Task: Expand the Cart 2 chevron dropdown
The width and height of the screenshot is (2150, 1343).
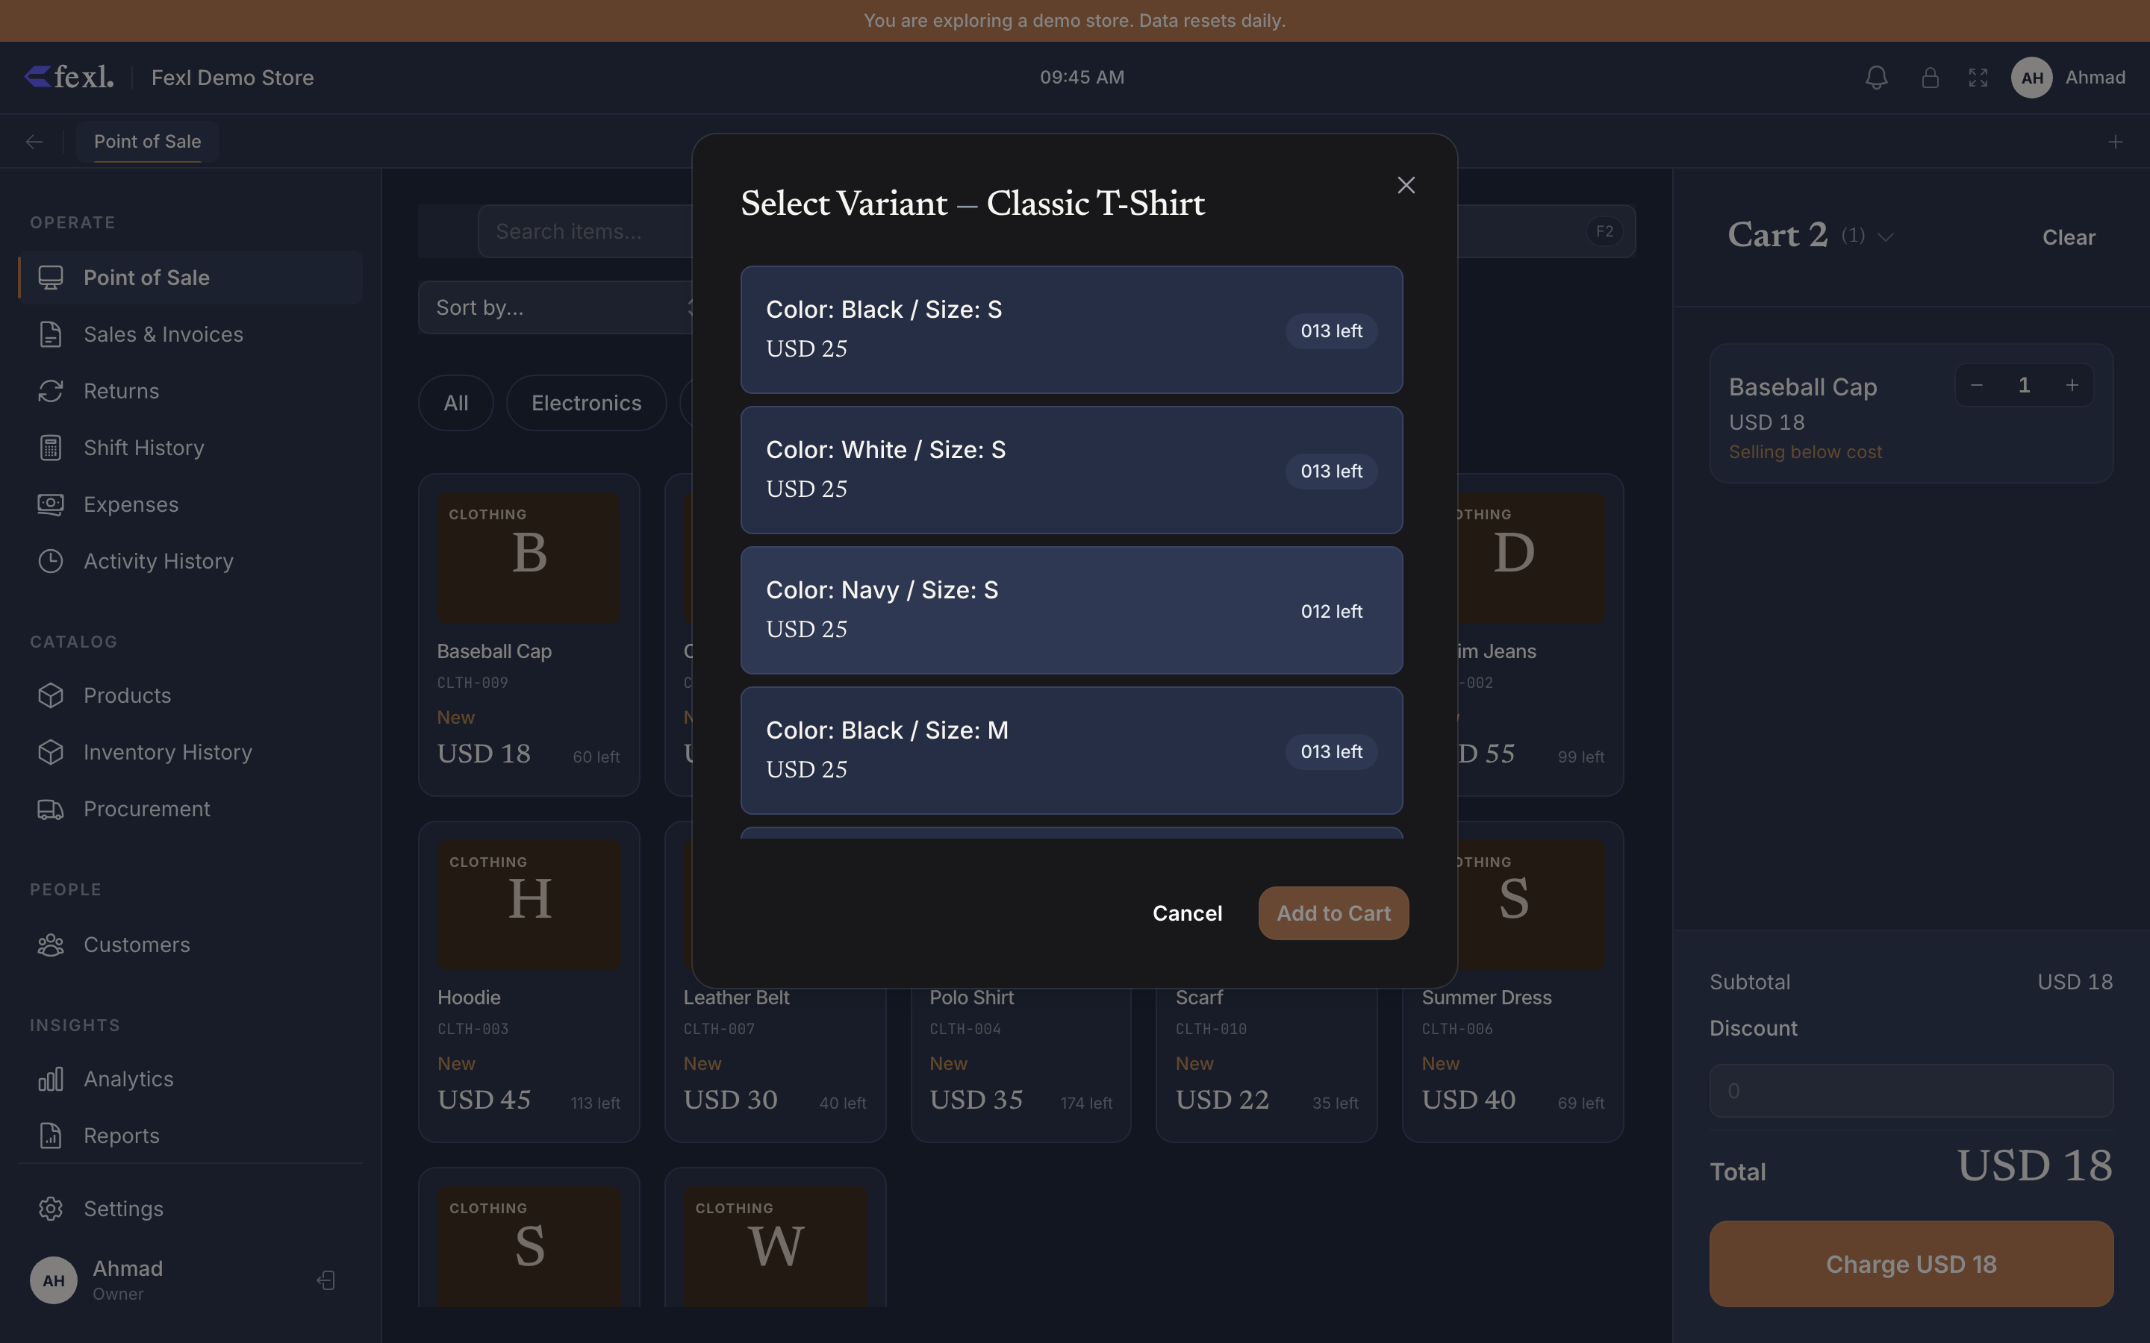Action: (1886, 237)
